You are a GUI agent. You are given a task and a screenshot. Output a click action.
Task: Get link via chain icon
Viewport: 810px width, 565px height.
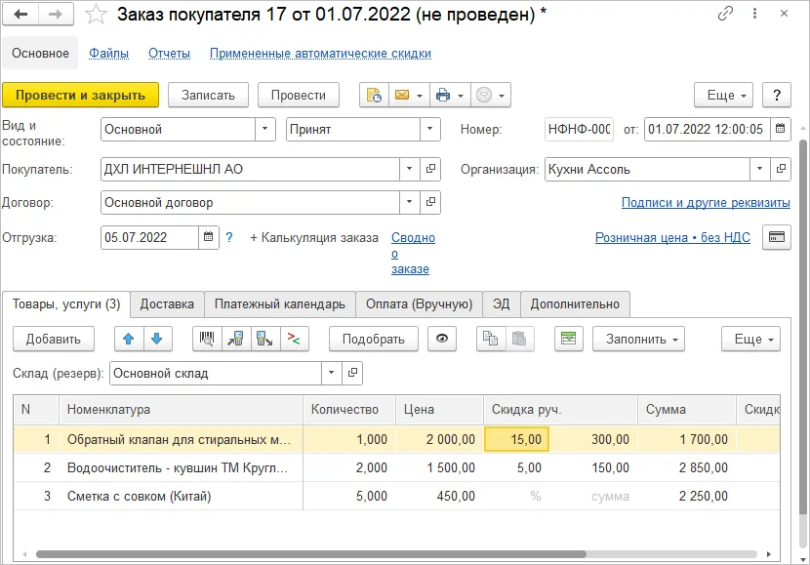tap(725, 14)
